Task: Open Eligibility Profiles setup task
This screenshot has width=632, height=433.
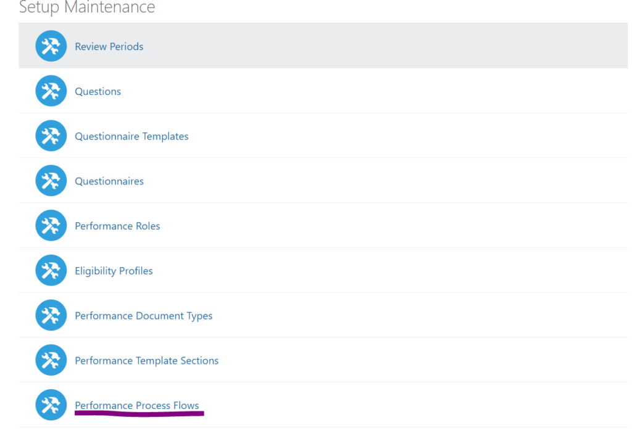Action: [x=114, y=271]
